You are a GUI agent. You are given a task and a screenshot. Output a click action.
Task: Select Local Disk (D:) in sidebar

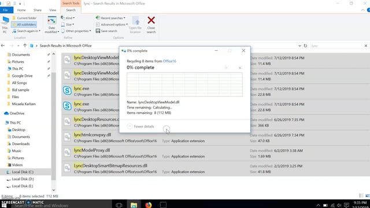(x=23, y=179)
